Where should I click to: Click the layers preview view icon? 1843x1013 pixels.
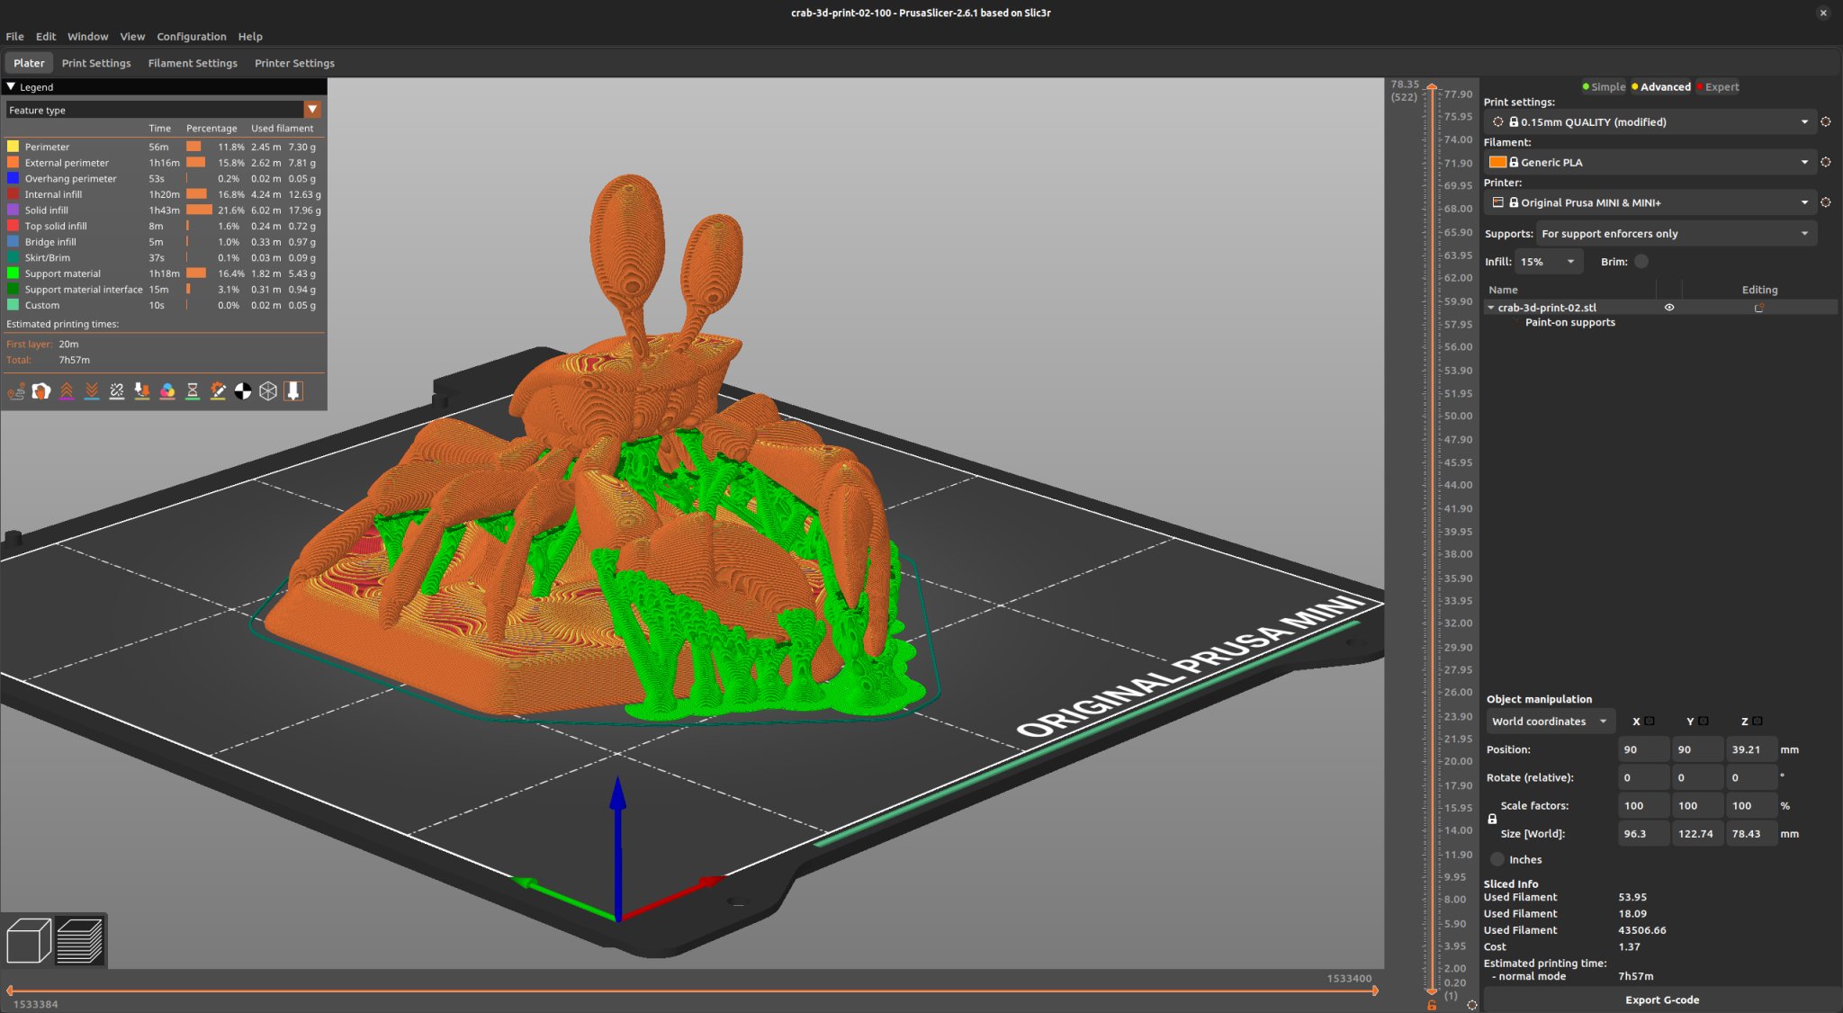click(80, 941)
